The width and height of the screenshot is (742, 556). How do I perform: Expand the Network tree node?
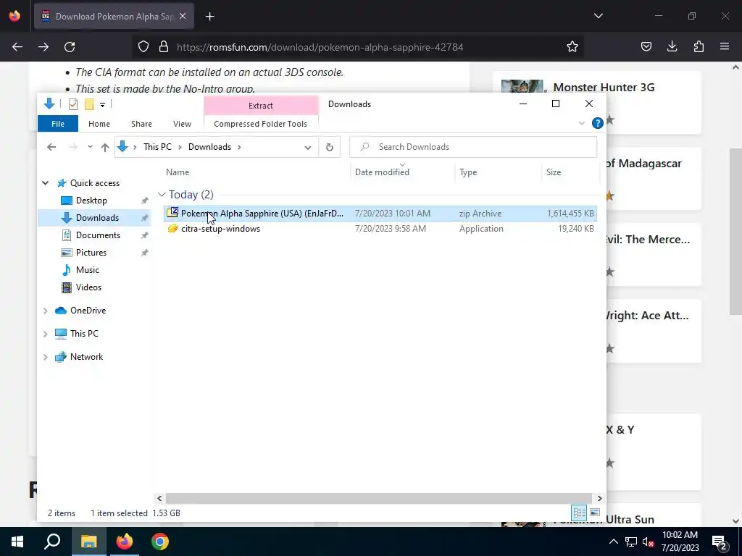tap(46, 357)
